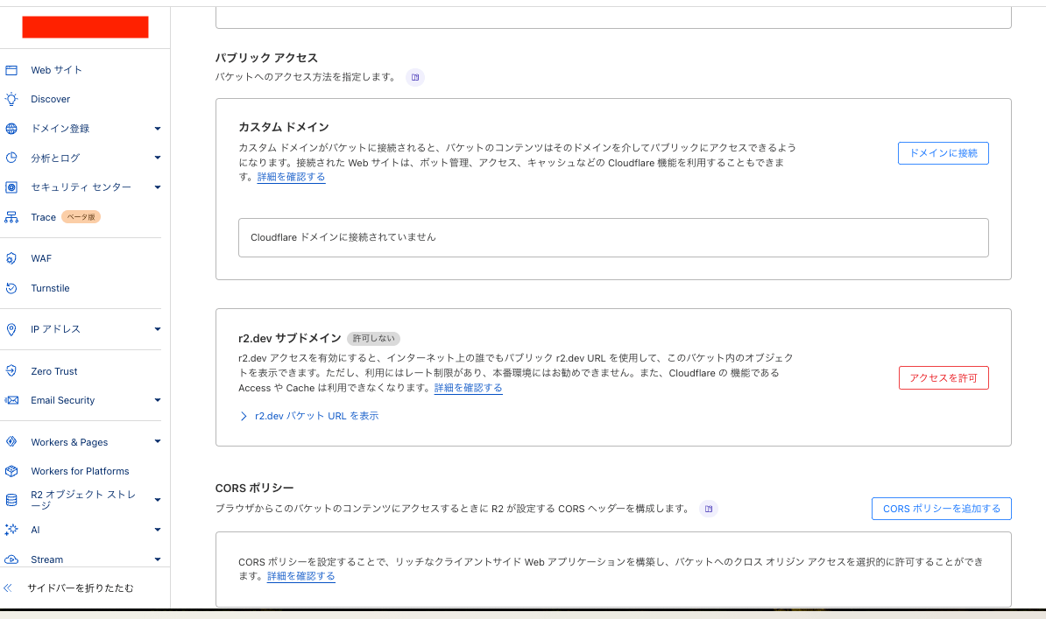Click the sidebar collapse double-chevron icon
Image resolution: width=1046 pixels, height=619 pixels.
click(8, 587)
